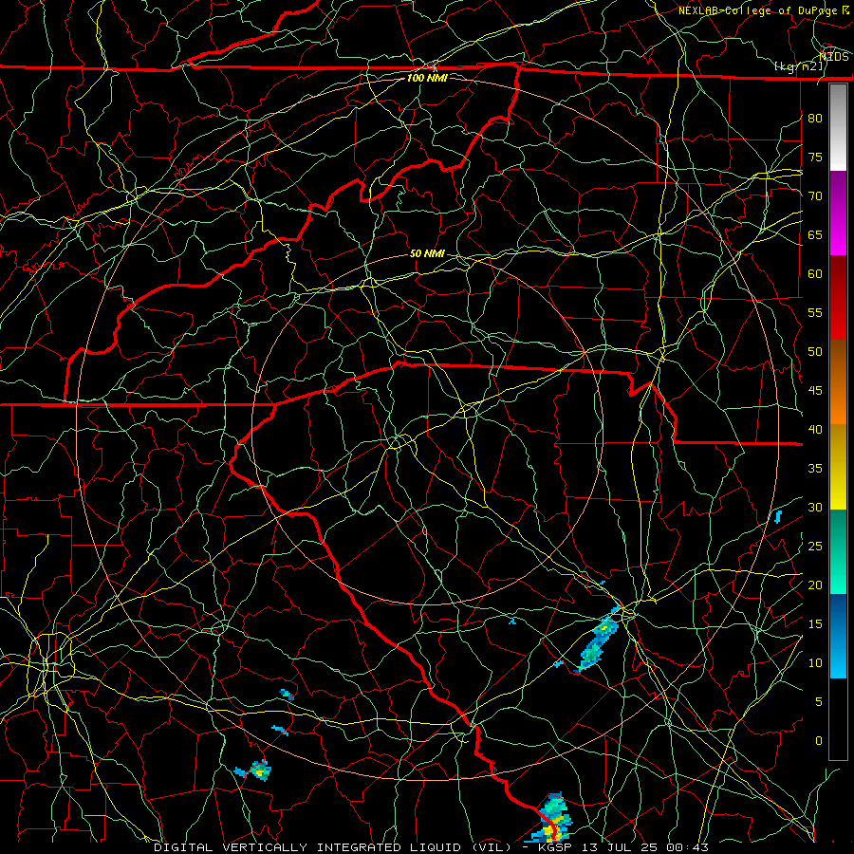The width and height of the screenshot is (854, 854).
Task: Click the tiny blue echo near right edge
Action: point(778,517)
